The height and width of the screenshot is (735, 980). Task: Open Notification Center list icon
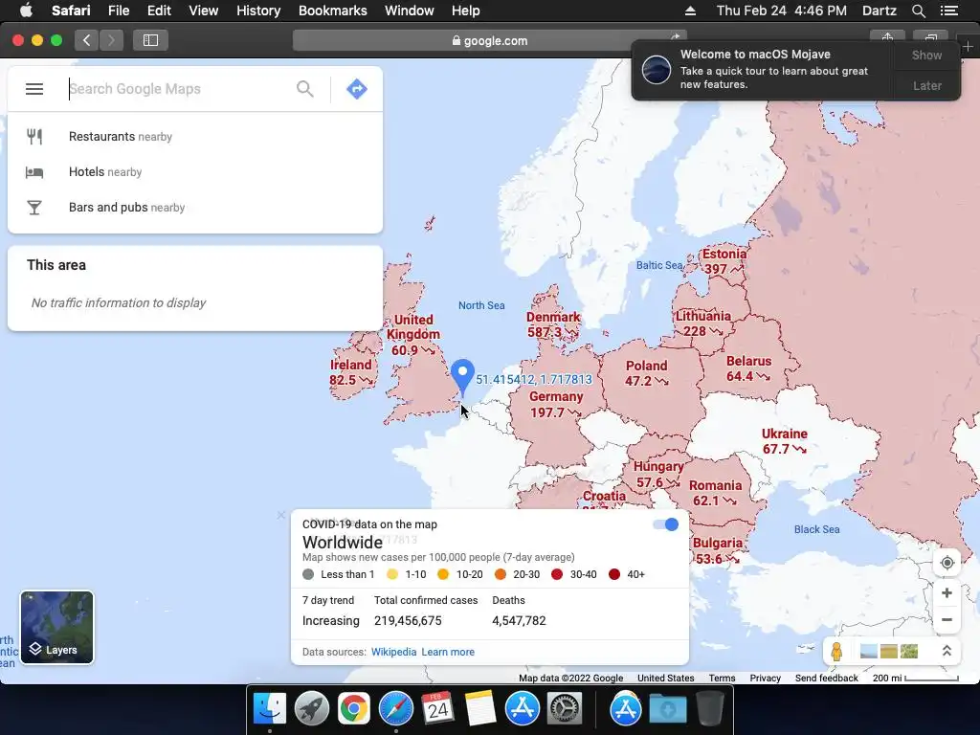click(x=948, y=11)
